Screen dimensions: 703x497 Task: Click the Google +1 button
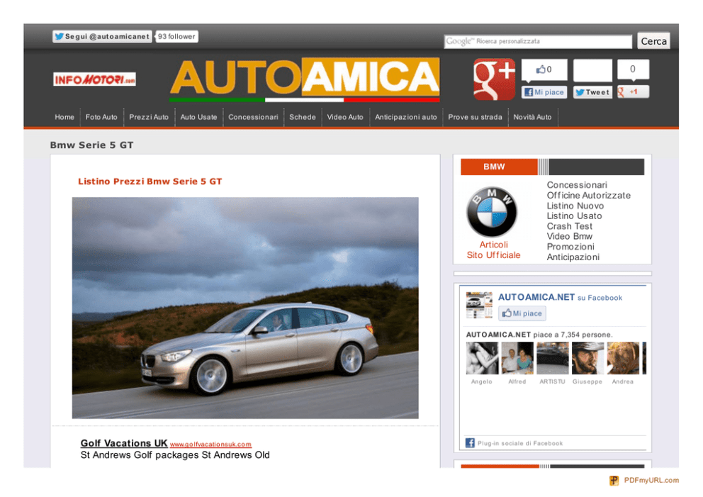coord(633,91)
